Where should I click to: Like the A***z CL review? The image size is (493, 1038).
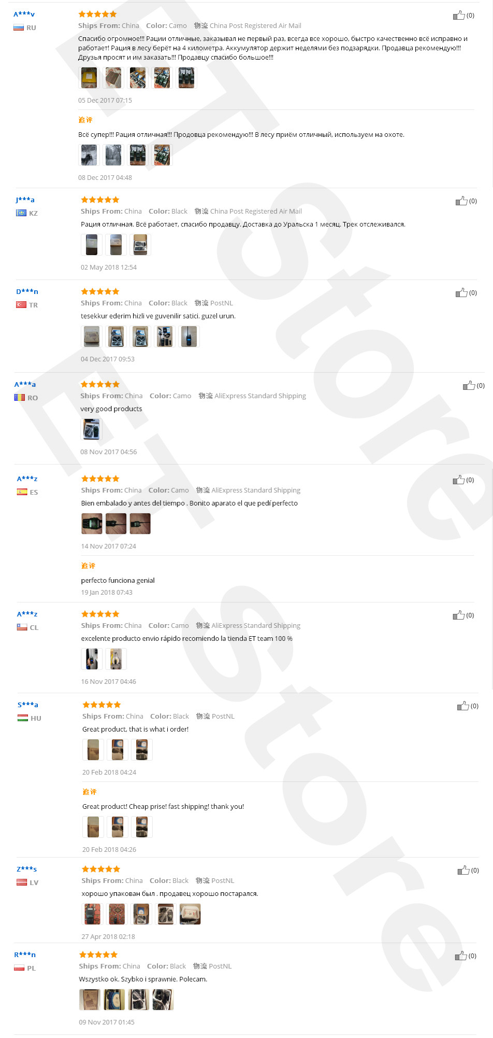(459, 615)
